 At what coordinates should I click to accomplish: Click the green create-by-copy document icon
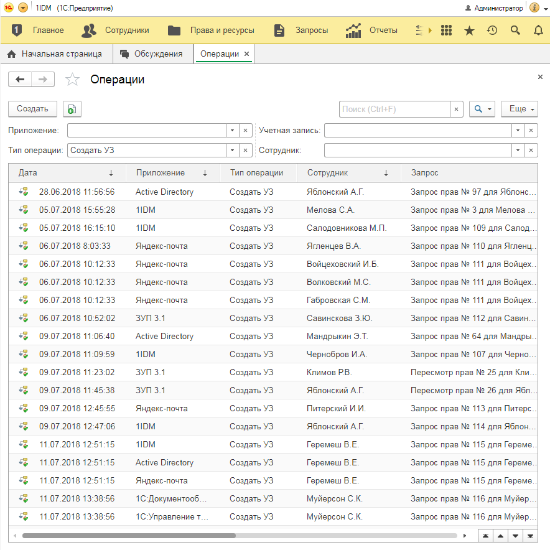72,109
